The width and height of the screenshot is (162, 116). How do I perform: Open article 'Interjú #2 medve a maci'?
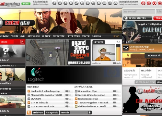92,95
